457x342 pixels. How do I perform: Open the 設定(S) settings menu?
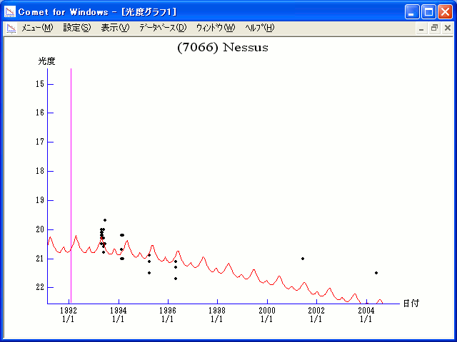pyautogui.click(x=77, y=28)
